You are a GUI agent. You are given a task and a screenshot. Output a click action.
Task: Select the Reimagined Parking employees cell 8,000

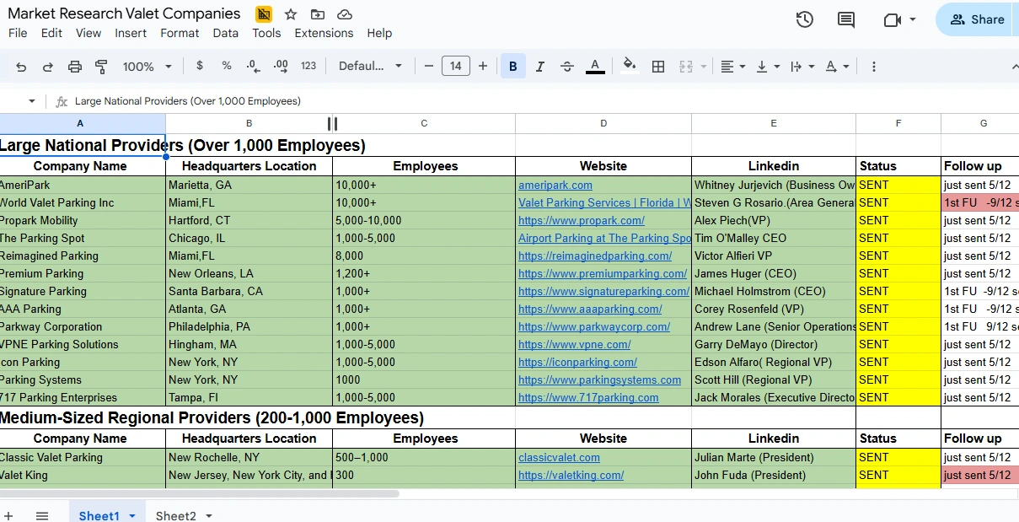pyautogui.click(x=424, y=256)
